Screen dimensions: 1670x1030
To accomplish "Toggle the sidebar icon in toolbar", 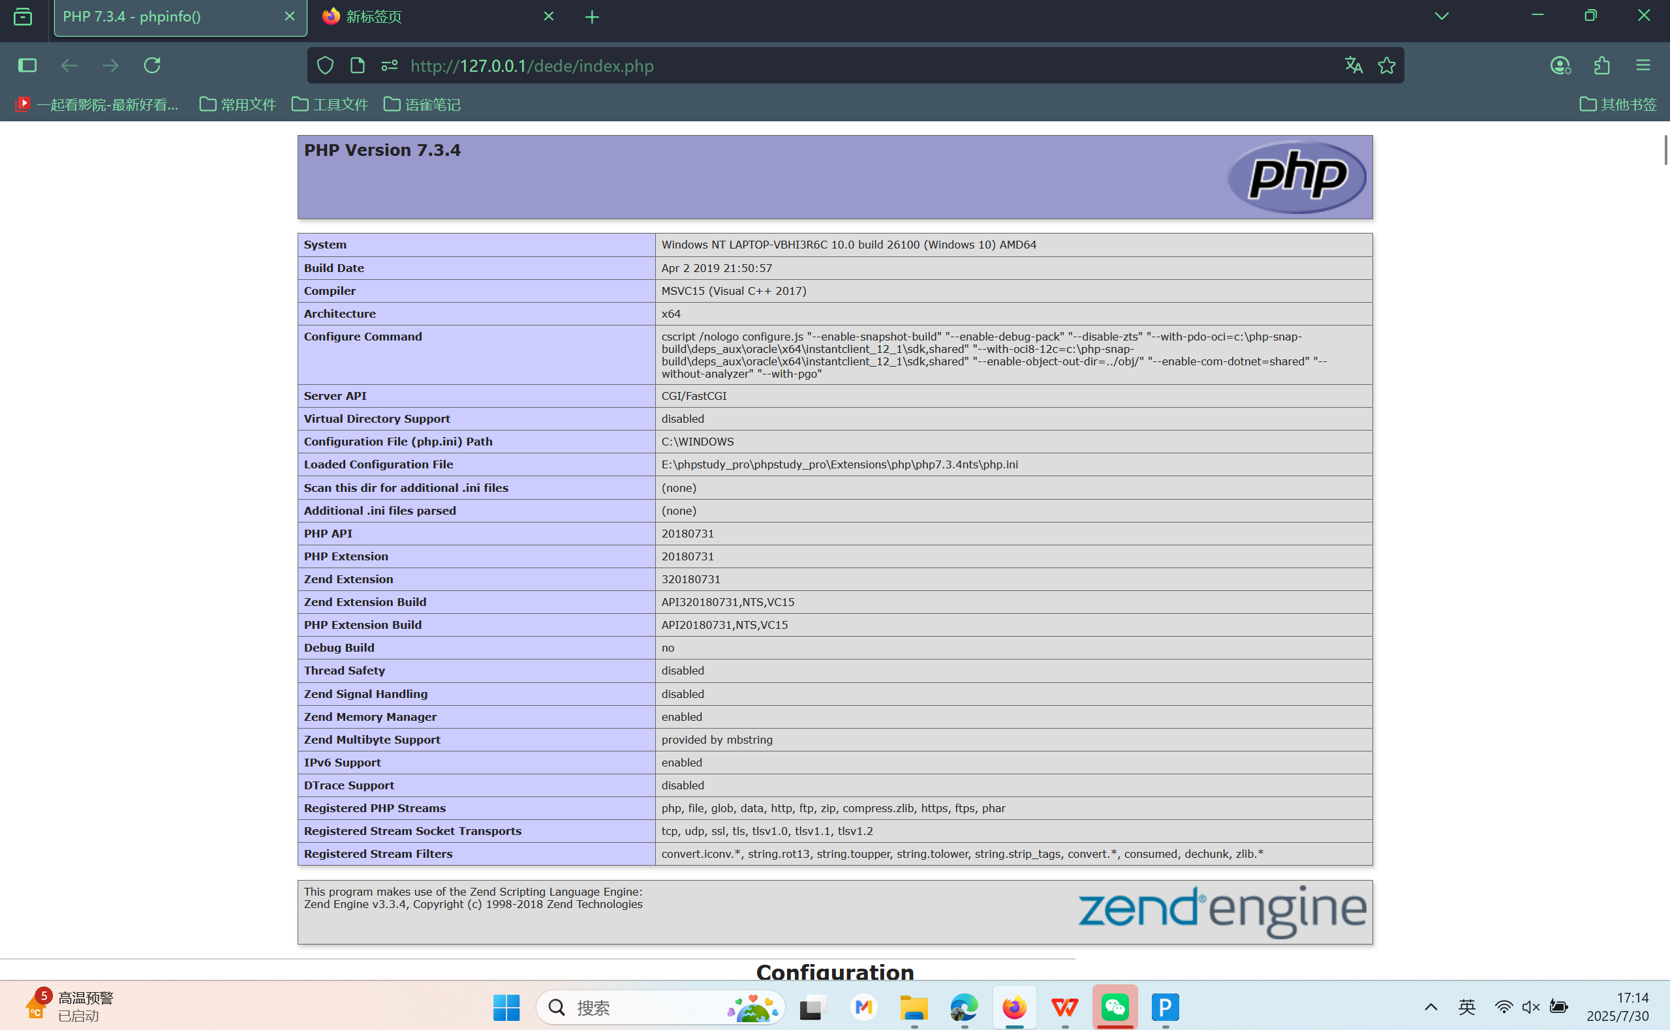I will click(x=27, y=65).
